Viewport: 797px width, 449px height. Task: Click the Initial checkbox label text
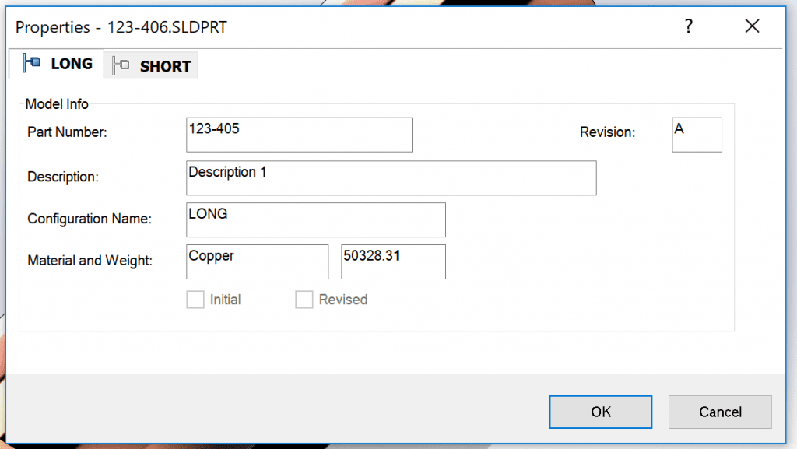tap(225, 300)
